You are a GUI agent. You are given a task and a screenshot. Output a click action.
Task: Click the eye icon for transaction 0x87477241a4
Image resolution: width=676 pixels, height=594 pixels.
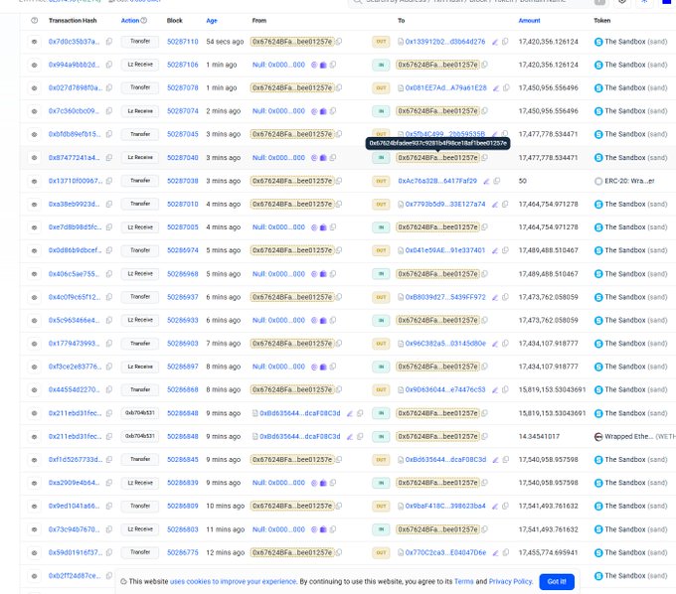point(34,158)
